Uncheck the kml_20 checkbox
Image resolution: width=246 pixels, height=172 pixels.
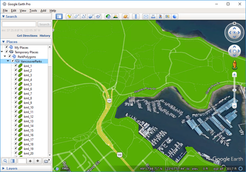pos(16,153)
